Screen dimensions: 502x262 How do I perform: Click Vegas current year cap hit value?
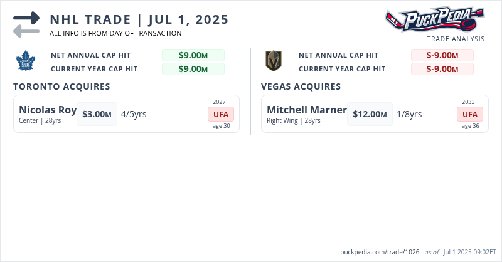[x=442, y=69]
